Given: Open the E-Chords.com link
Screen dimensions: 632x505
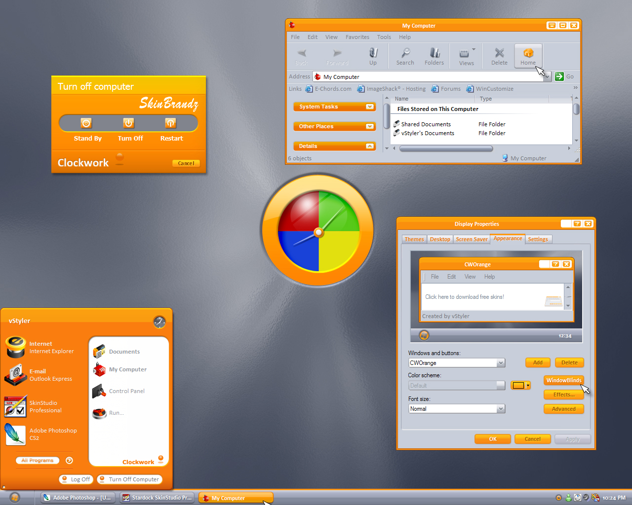Looking at the screenshot, I should [328, 89].
